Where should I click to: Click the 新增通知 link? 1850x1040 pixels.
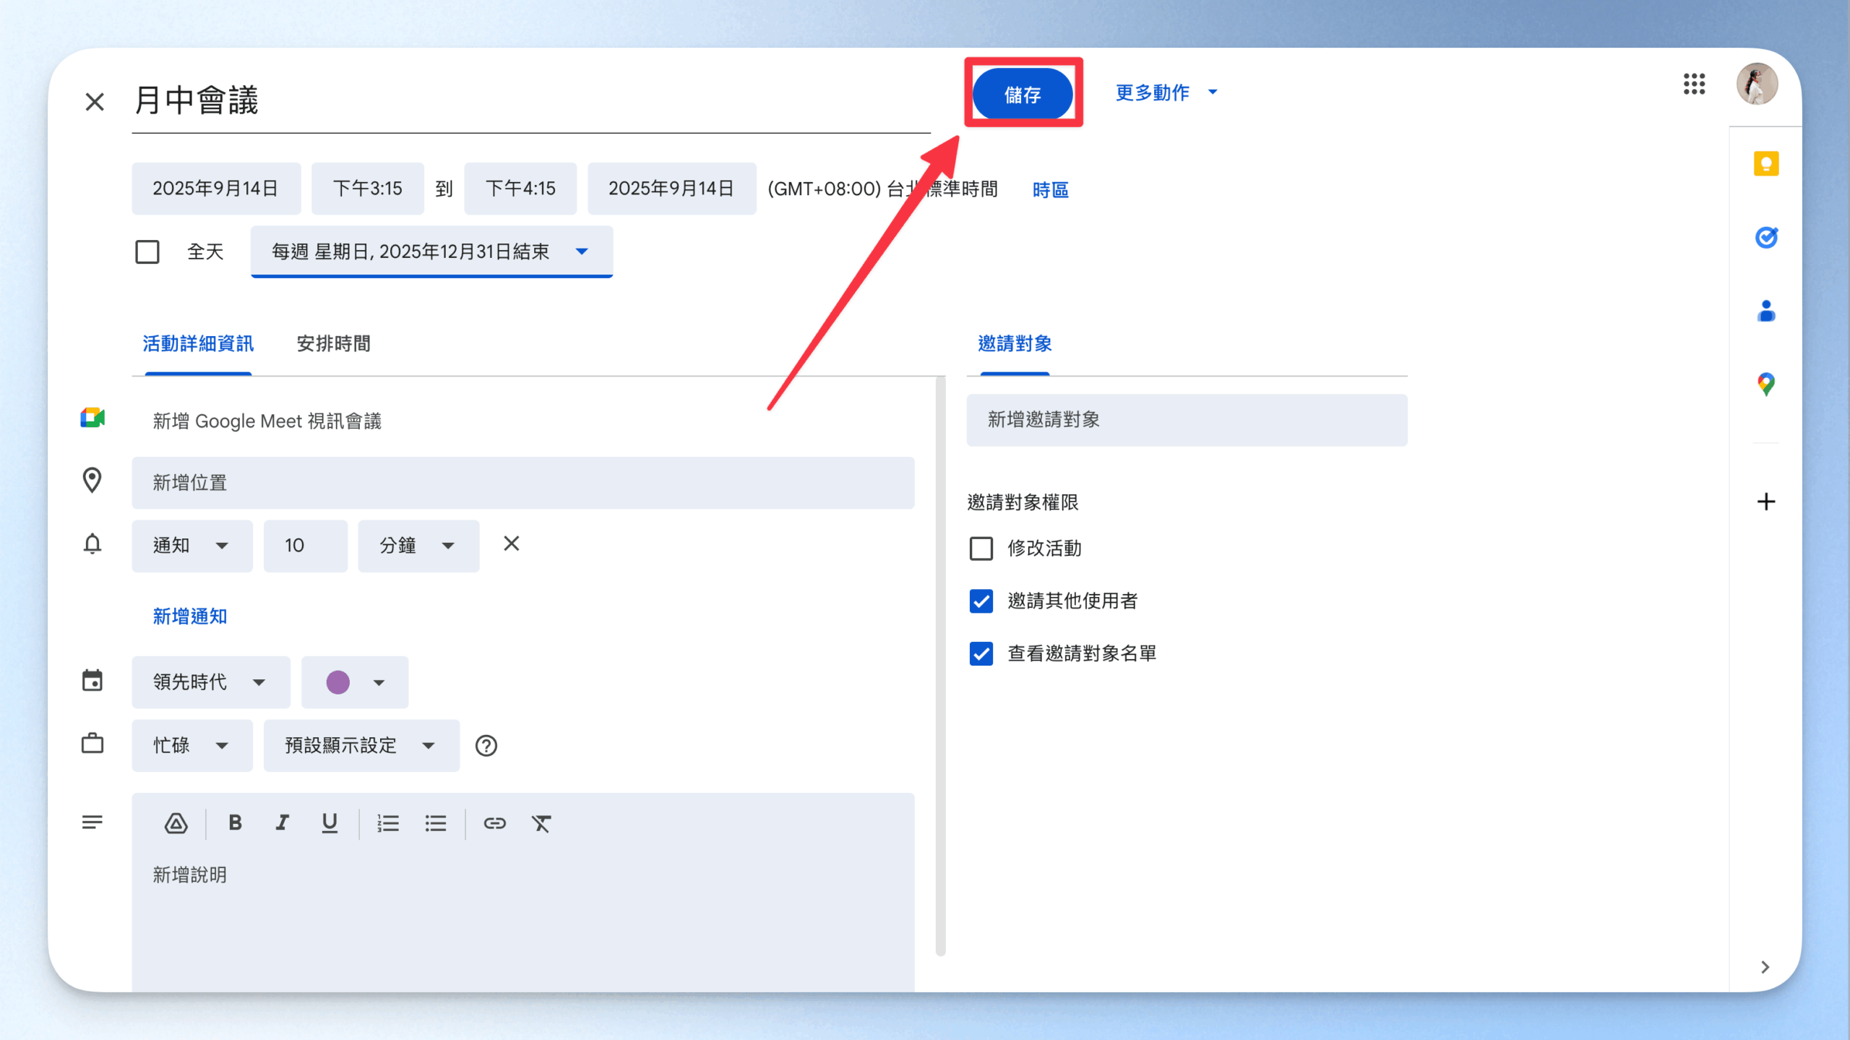pos(190,616)
